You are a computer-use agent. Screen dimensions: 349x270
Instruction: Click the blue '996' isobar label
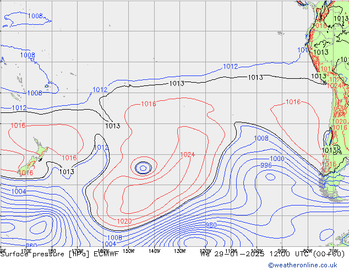[x=266, y=165]
